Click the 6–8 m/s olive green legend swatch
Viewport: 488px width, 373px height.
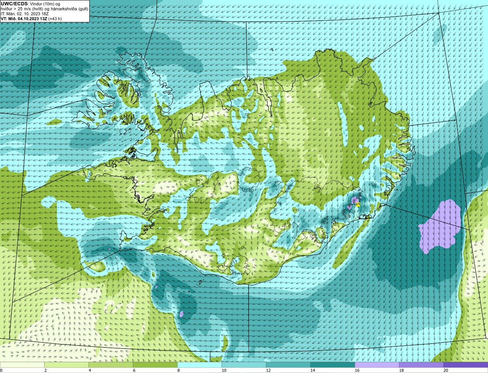coord(156,365)
